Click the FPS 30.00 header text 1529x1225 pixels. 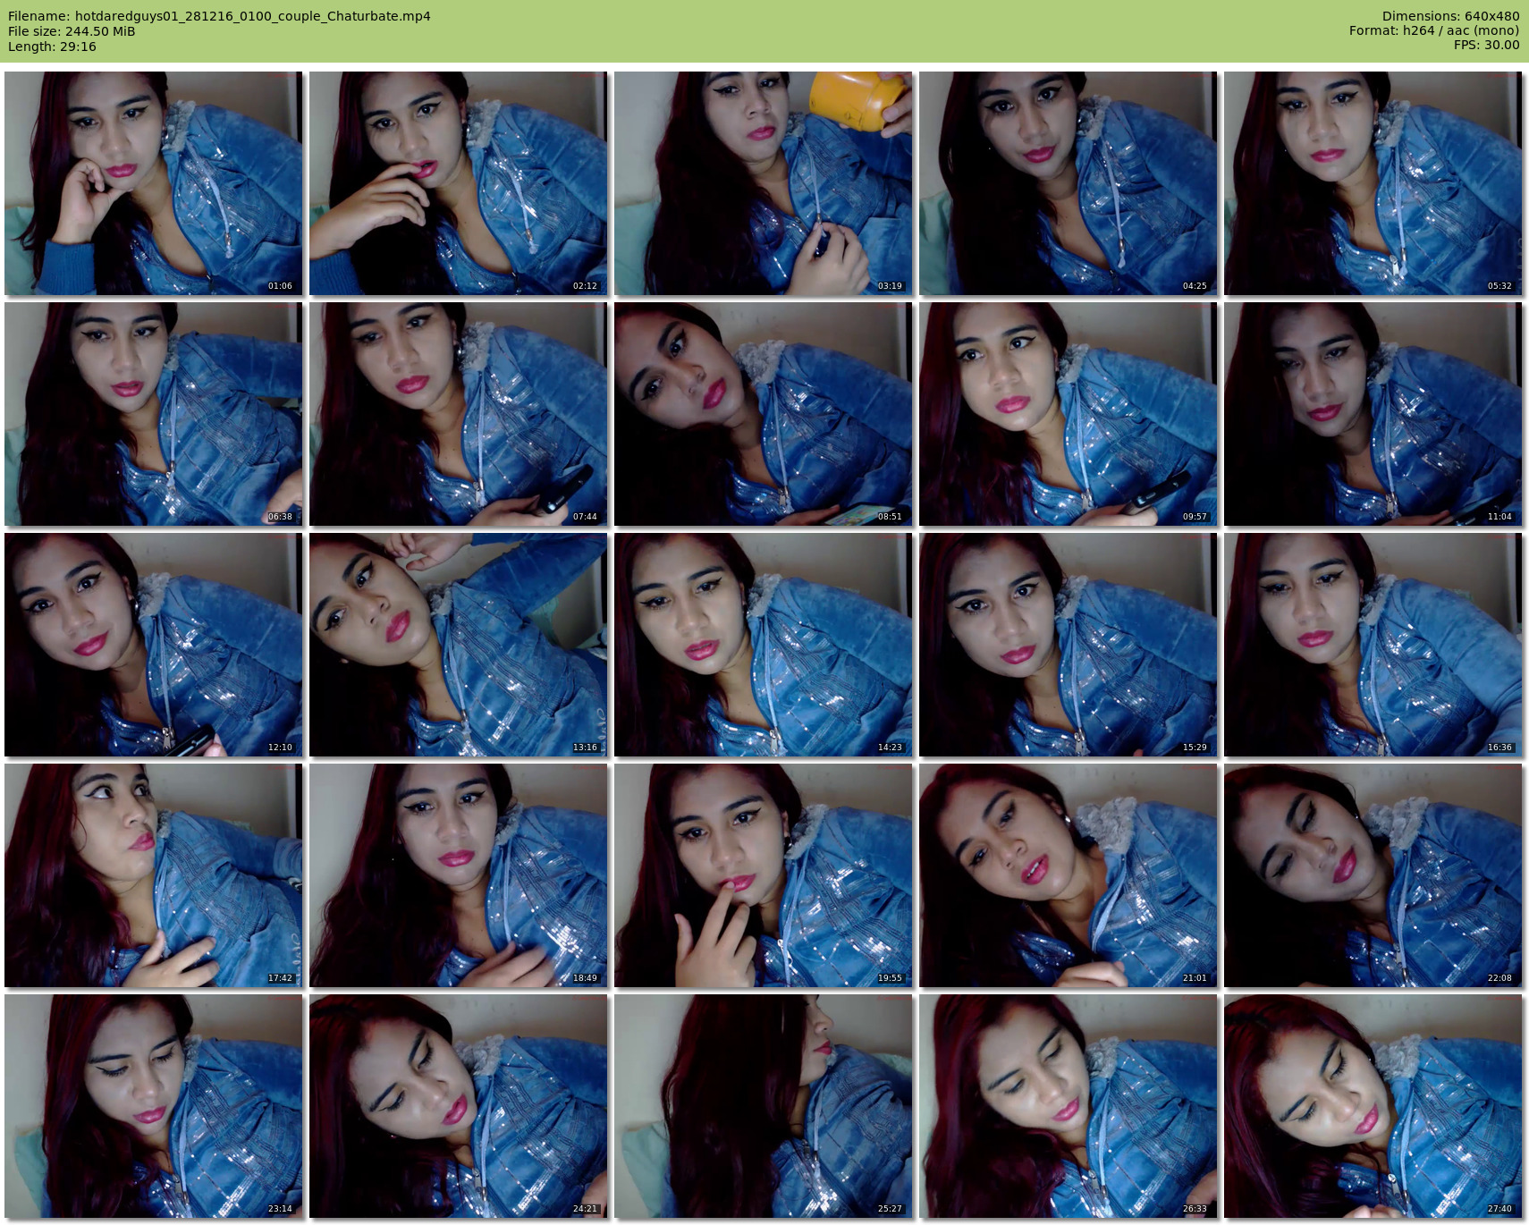pos(1486,45)
